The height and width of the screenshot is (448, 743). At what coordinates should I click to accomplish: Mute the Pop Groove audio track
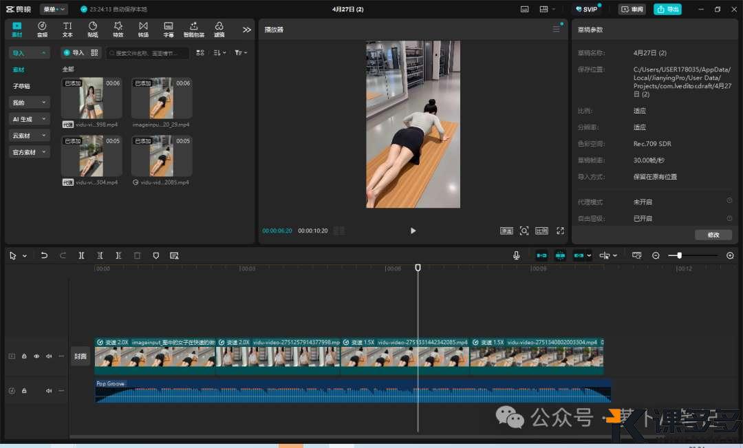(49, 391)
